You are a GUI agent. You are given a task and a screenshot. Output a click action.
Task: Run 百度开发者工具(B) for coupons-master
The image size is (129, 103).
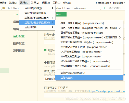point(89,33)
